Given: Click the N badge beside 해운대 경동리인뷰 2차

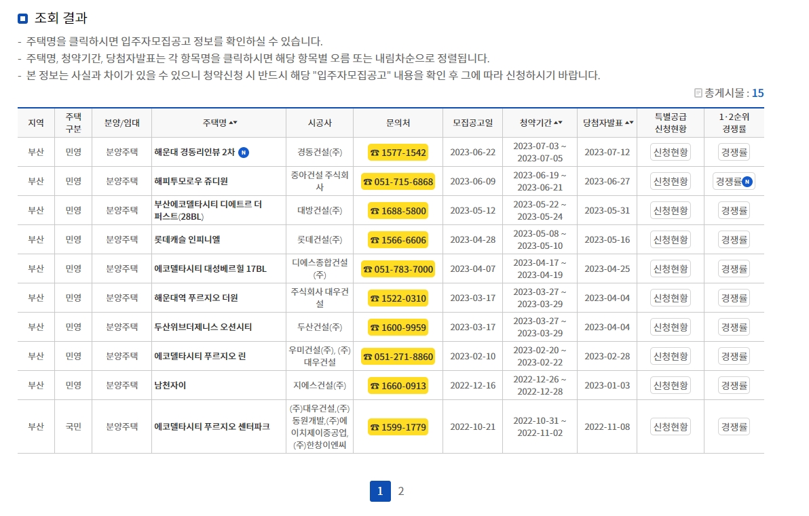Looking at the screenshot, I should pos(243,153).
